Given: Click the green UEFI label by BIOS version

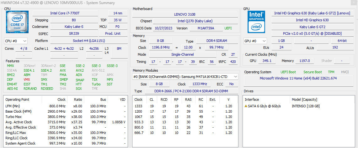Looking at the screenshot, I should click(228, 28).
